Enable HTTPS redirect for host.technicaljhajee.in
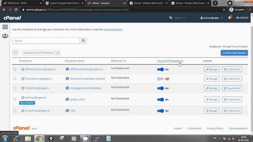The height and width of the screenshot is (142, 253). tap(160, 79)
